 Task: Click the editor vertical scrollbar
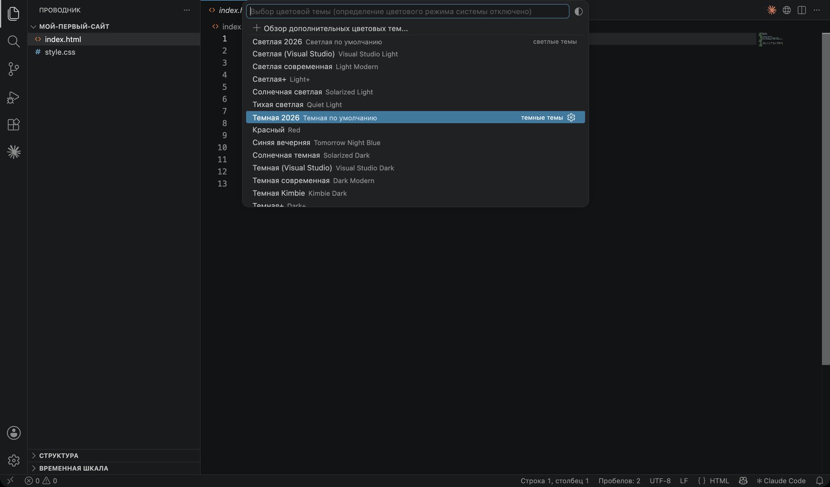[x=826, y=198]
